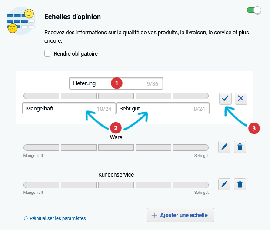270x230 pixels.
Task: Select the middle segment of Kundenservice scale
Action: (x=116, y=185)
